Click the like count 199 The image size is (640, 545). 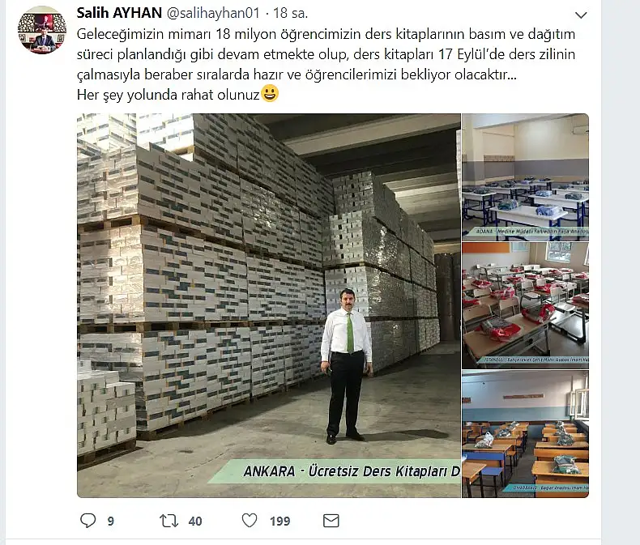click(x=280, y=522)
